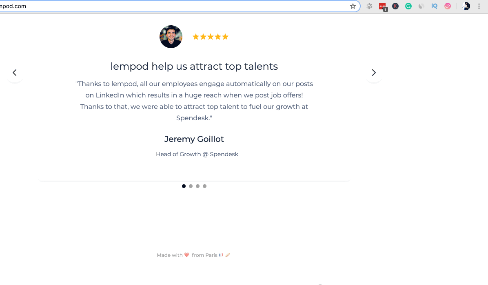Viewport: 488px width, 285px height.
Task: Open the blue IQ extension
Action: click(x=435, y=6)
